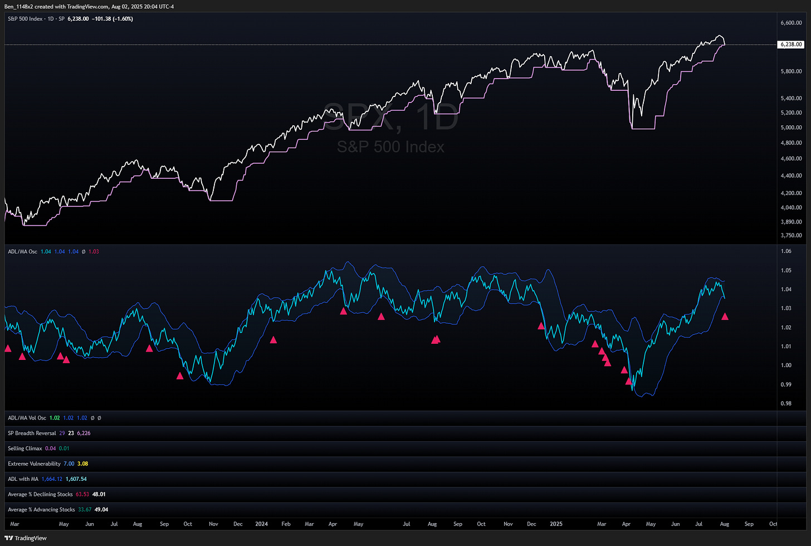Click the 6,600.00 price scale label

(791, 23)
